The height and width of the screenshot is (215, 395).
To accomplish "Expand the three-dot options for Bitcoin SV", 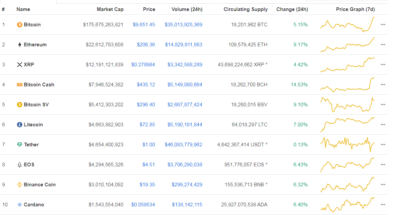I will [x=383, y=105].
